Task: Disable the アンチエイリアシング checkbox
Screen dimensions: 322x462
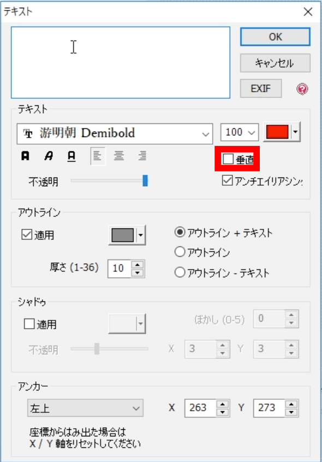Action: coord(227,180)
